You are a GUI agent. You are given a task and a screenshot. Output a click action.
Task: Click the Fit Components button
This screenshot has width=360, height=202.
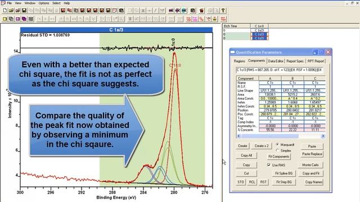pos(279,157)
